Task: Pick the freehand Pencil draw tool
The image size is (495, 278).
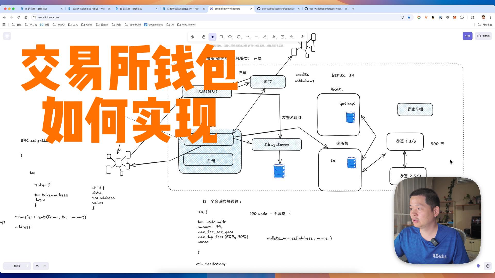Action: [x=265, y=37]
